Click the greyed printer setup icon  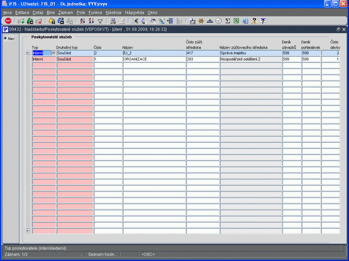pos(122,21)
